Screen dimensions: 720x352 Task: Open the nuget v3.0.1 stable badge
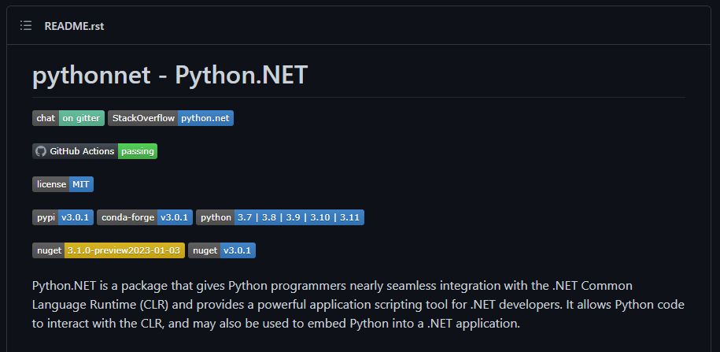point(222,250)
